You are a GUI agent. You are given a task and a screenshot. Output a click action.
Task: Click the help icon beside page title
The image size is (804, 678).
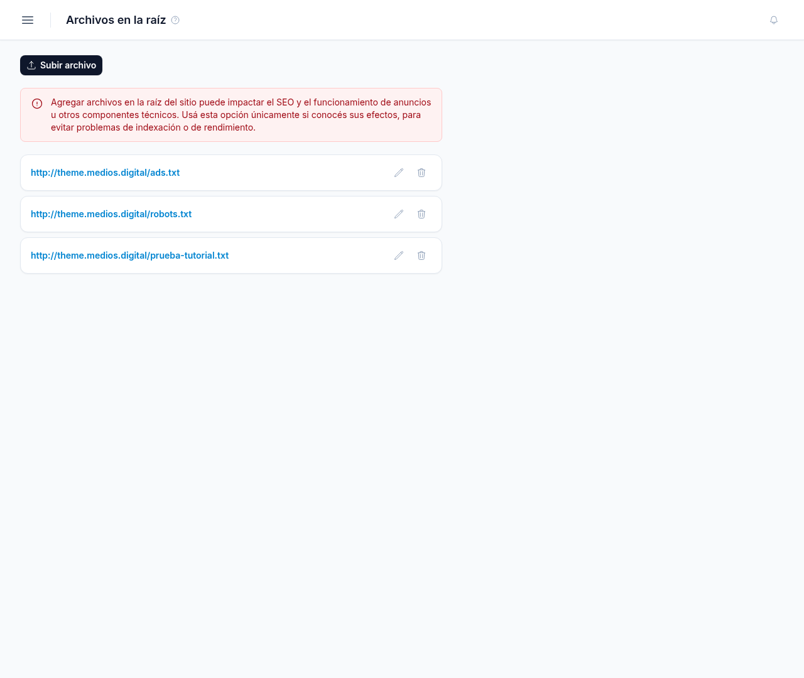(x=175, y=20)
